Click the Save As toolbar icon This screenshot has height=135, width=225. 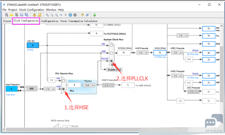tap(26, 15)
